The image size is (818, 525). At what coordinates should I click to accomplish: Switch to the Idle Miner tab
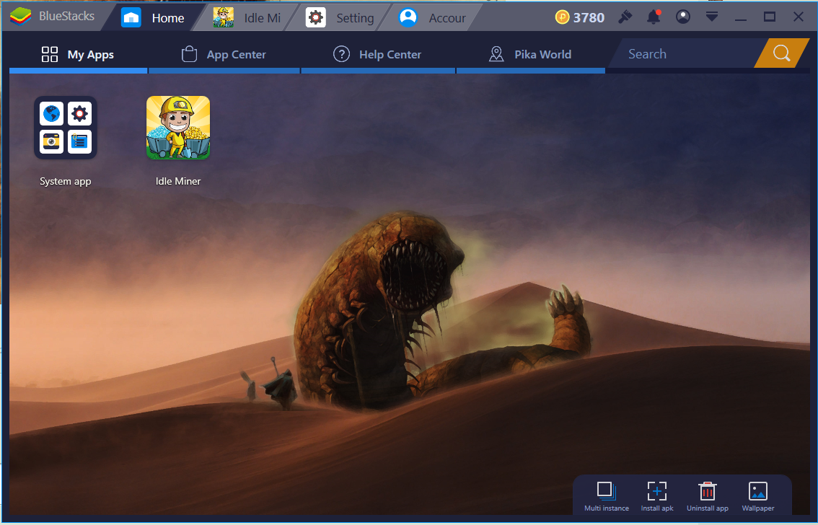coord(247,18)
